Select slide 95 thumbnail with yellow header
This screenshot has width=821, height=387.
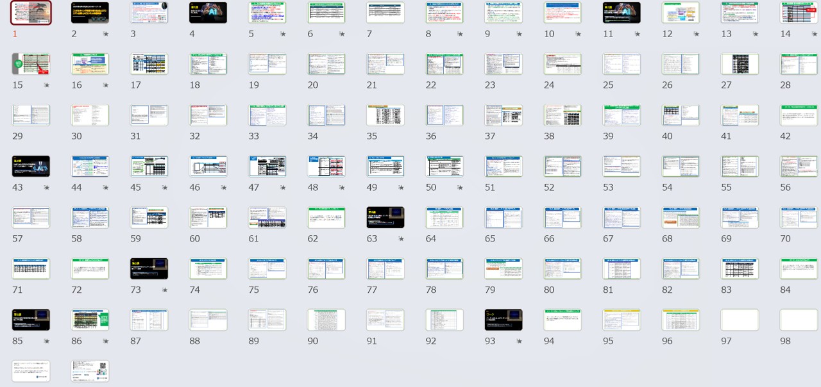[x=622, y=320]
